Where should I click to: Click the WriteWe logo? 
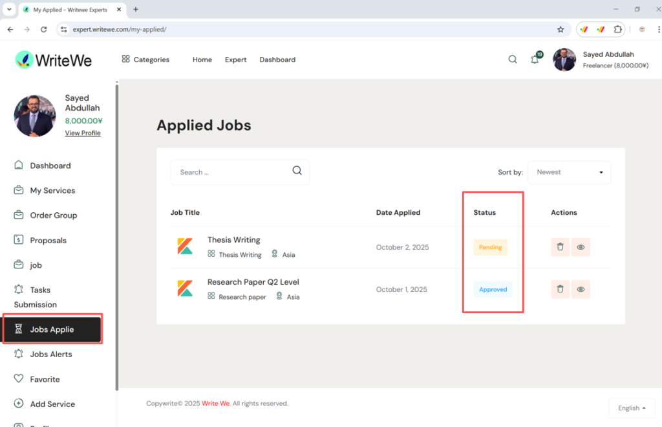pyautogui.click(x=54, y=60)
